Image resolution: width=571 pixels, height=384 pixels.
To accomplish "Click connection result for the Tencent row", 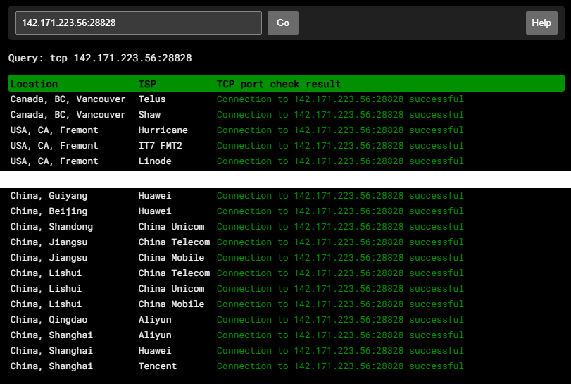I will click(340, 366).
